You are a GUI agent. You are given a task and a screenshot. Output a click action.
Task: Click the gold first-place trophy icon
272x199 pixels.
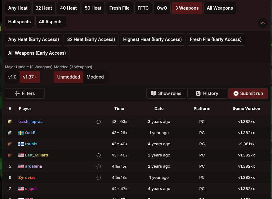(10, 122)
